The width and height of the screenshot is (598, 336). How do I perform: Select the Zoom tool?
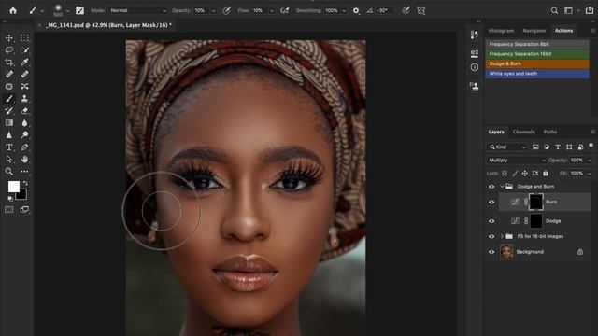click(x=9, y=172)
